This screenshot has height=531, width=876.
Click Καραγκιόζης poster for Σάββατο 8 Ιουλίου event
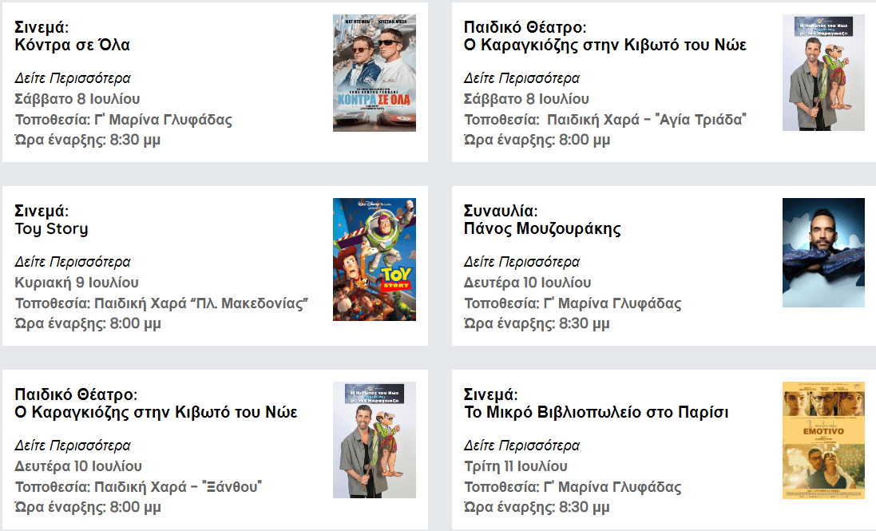click(823, 73)
